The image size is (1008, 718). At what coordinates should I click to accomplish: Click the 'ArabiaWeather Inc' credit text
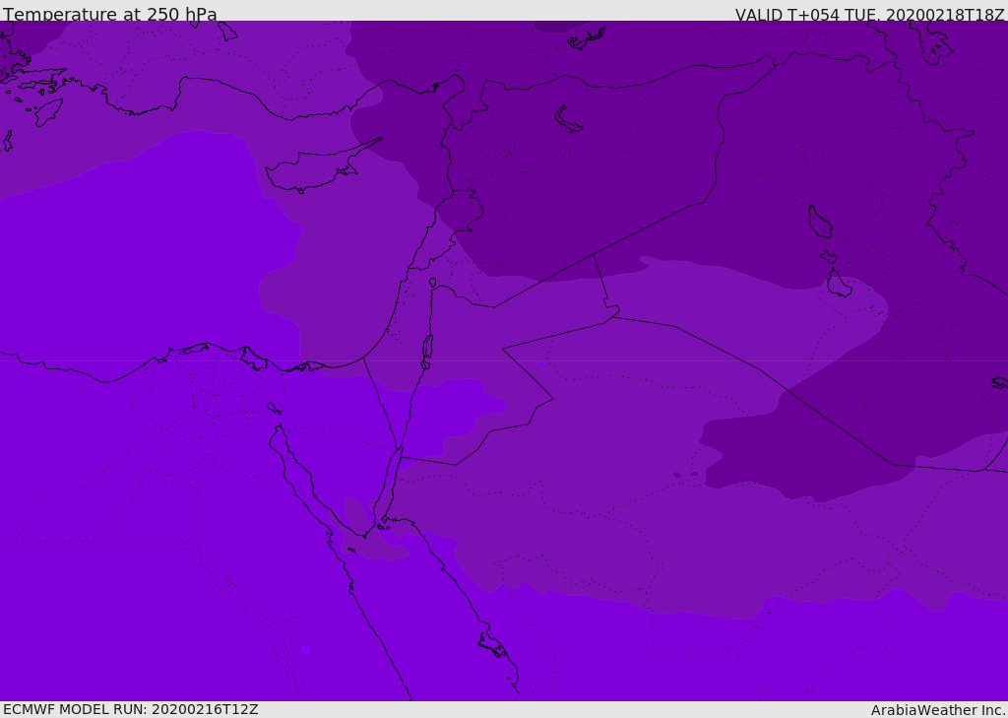click(937, 710)
